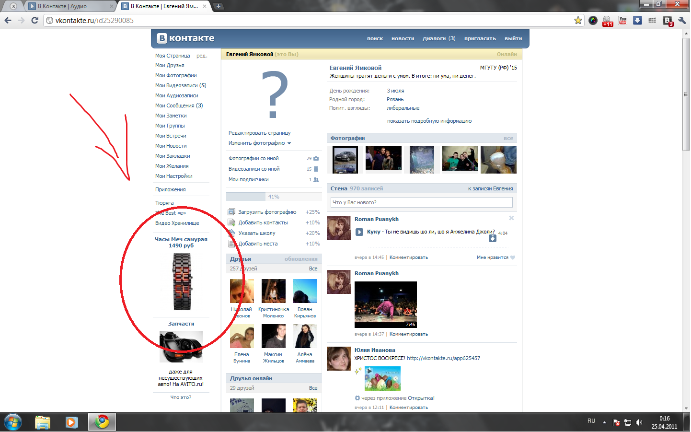This screenshot has height=432, width=691.
Task: Open the Easter eggs postcard thumbnail
Action: tap(382, 379)
